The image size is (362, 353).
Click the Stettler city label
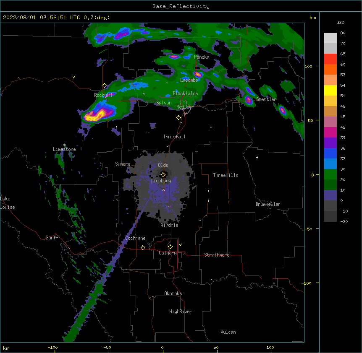(x=266, y=99)
